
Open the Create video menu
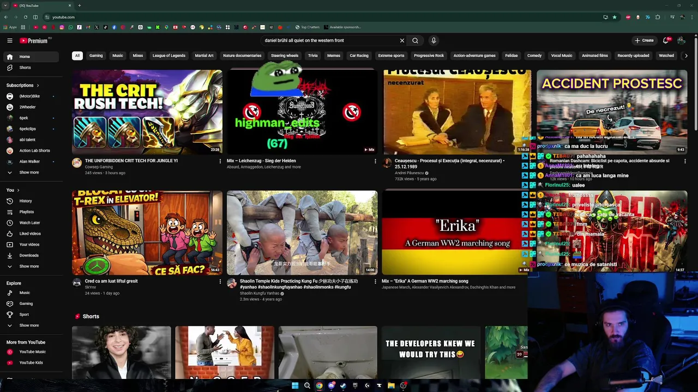click(x=644, y=40)
